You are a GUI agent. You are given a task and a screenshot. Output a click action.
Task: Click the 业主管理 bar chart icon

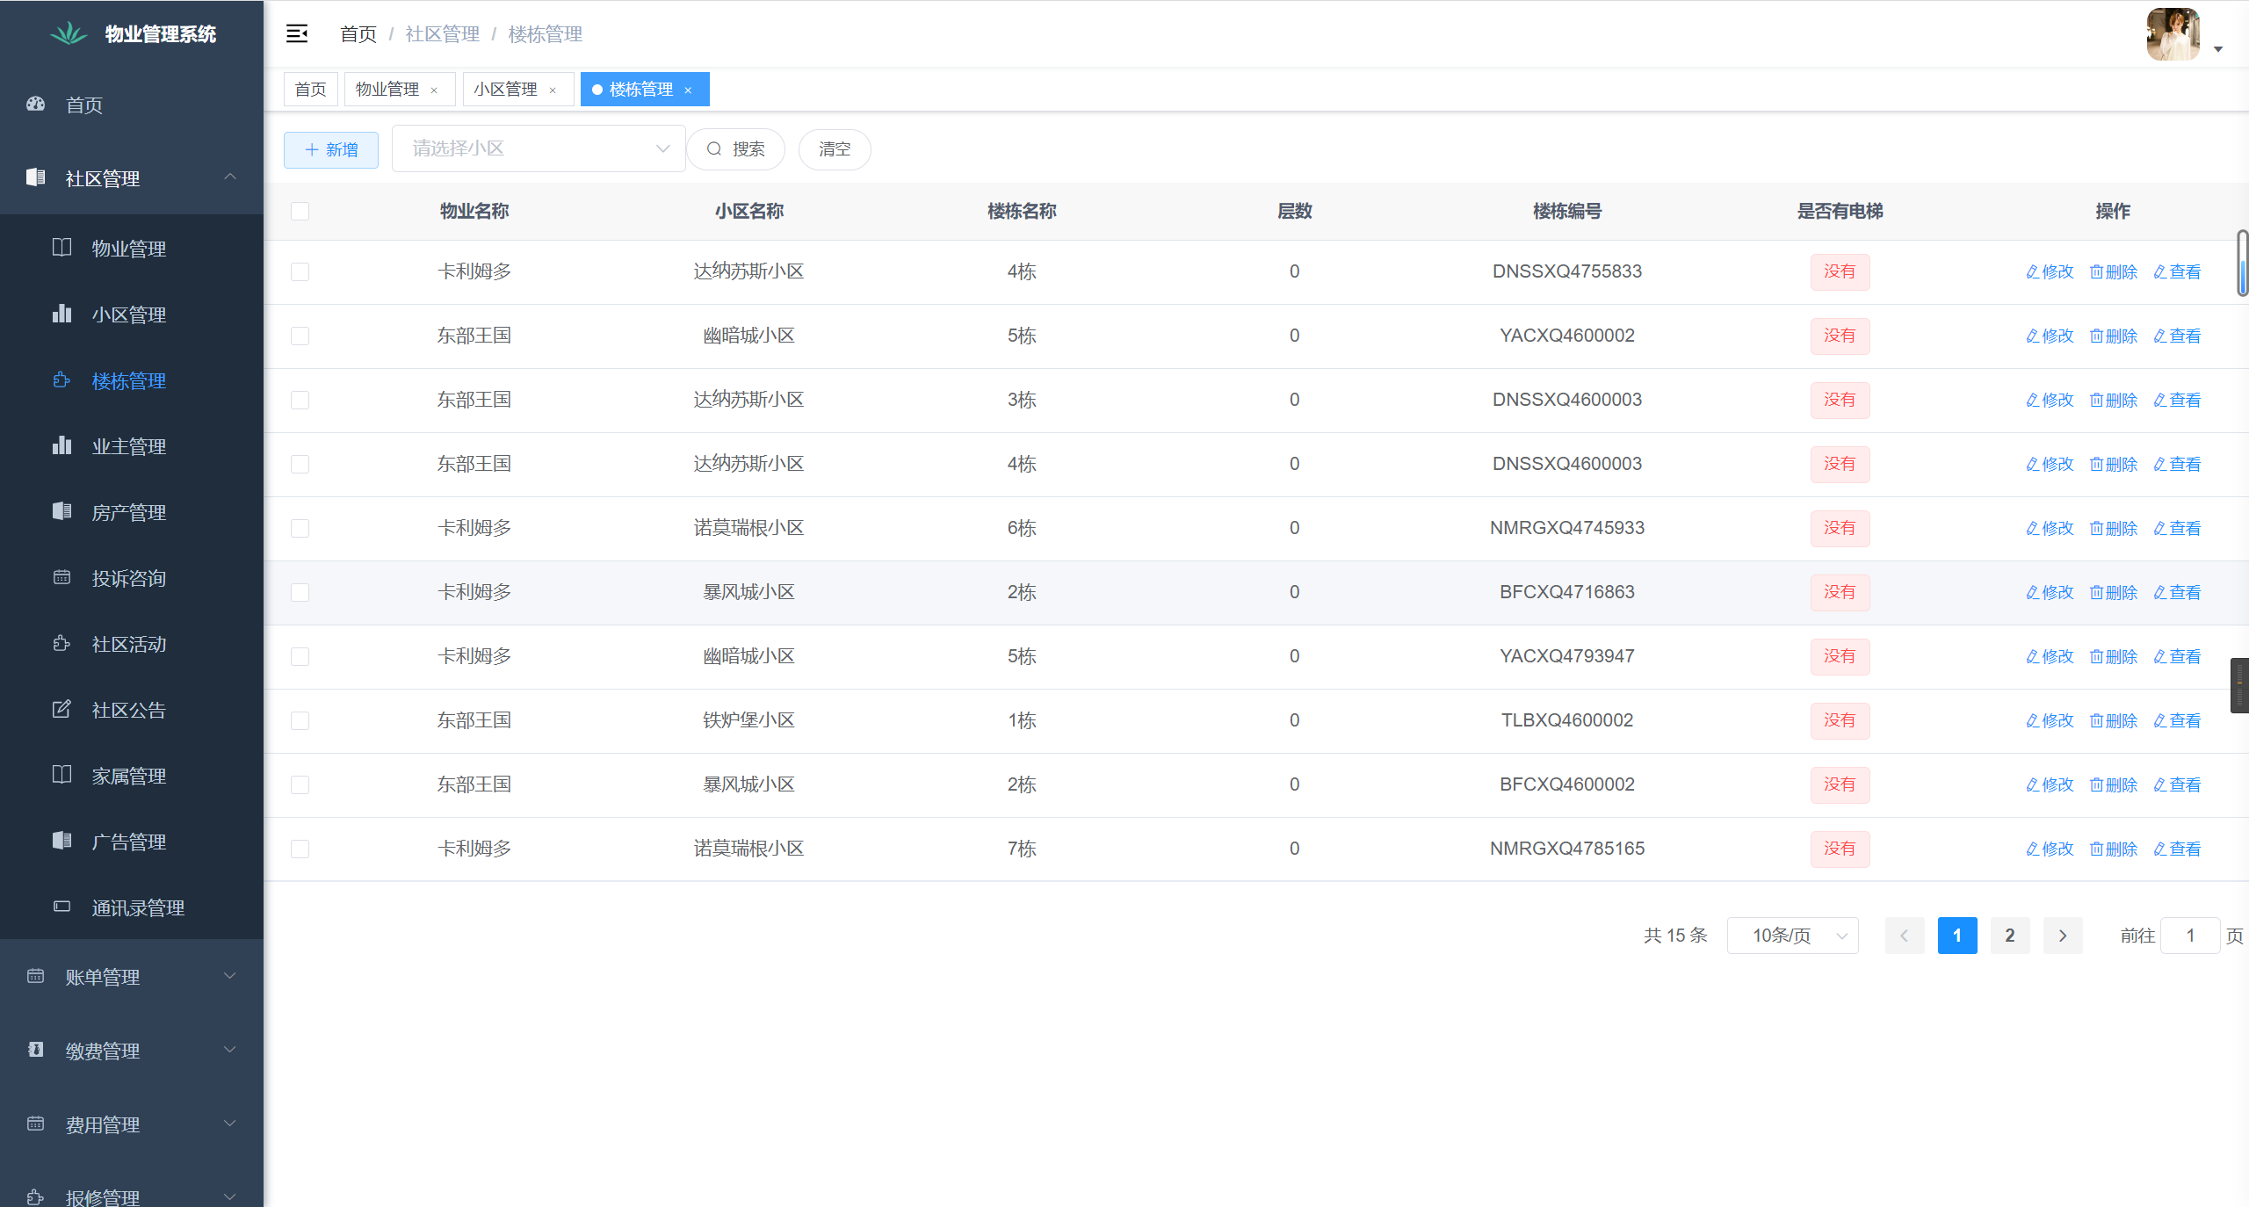coord(61,444)
